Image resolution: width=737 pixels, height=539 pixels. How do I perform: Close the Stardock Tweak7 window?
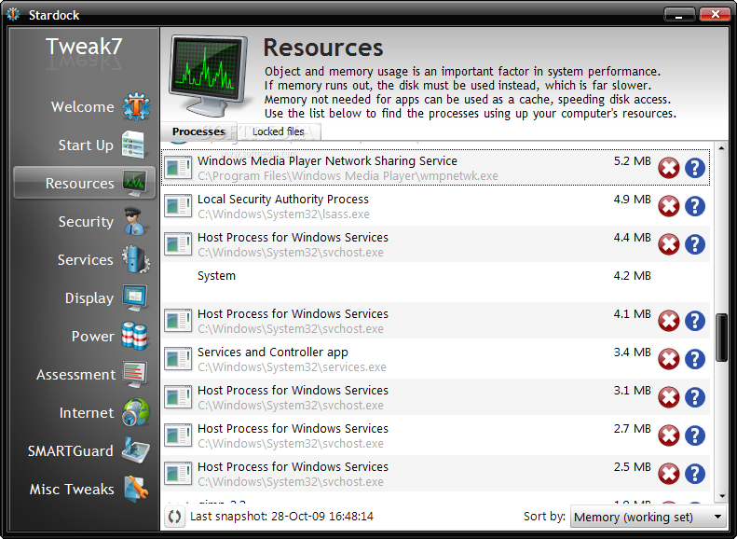(715, 15)
